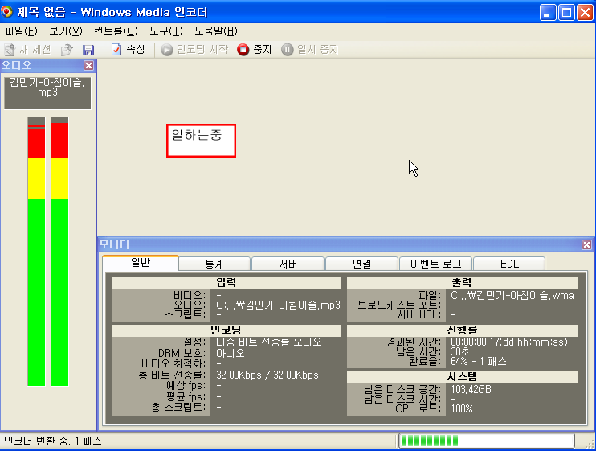The height and width of the screenshot is (451, 596).
Task: Click the save floppy disk toolbar icon
Action: [88, 50]
